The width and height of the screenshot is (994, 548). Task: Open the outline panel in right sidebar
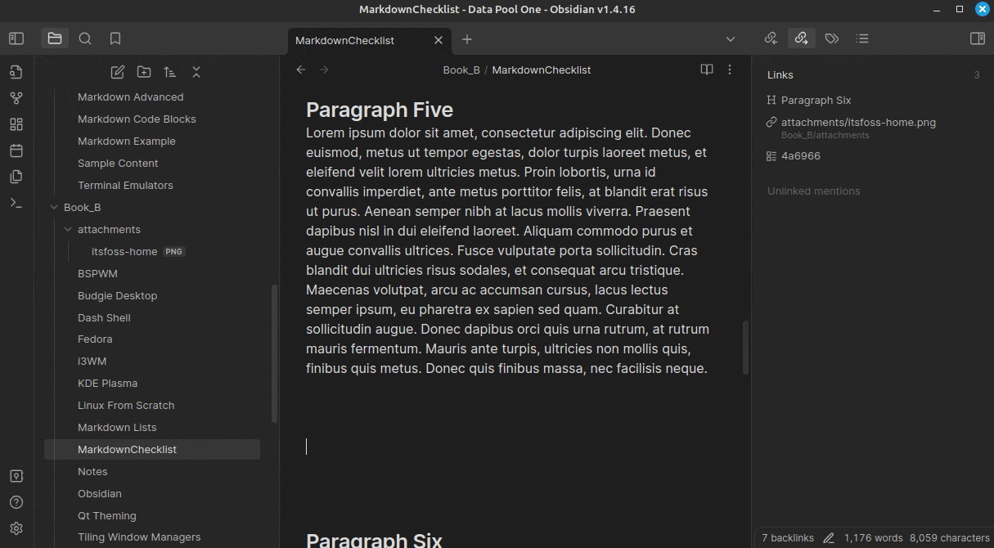coord(861,38)
